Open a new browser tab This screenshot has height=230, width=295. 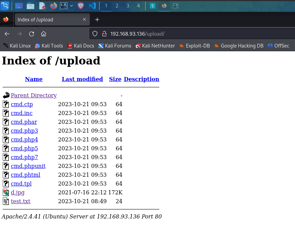pos(97,20)
